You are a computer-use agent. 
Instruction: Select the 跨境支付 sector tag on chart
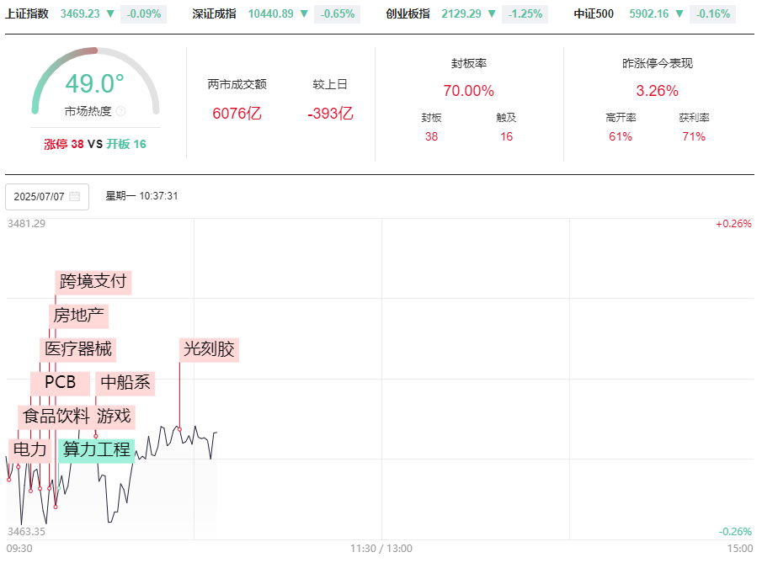pyautogui.click(x=93, y=281)
